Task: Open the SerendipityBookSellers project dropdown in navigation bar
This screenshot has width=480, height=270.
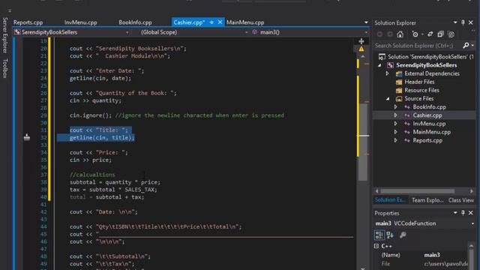Action: 127,32
